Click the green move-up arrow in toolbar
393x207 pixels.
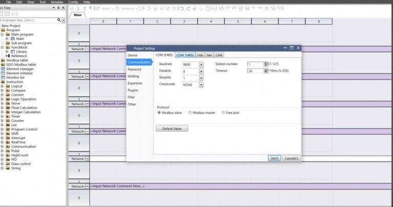[85, 9]
